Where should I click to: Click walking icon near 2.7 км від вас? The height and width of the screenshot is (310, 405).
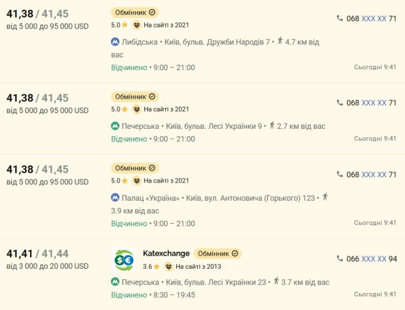(x=272, y=126)
